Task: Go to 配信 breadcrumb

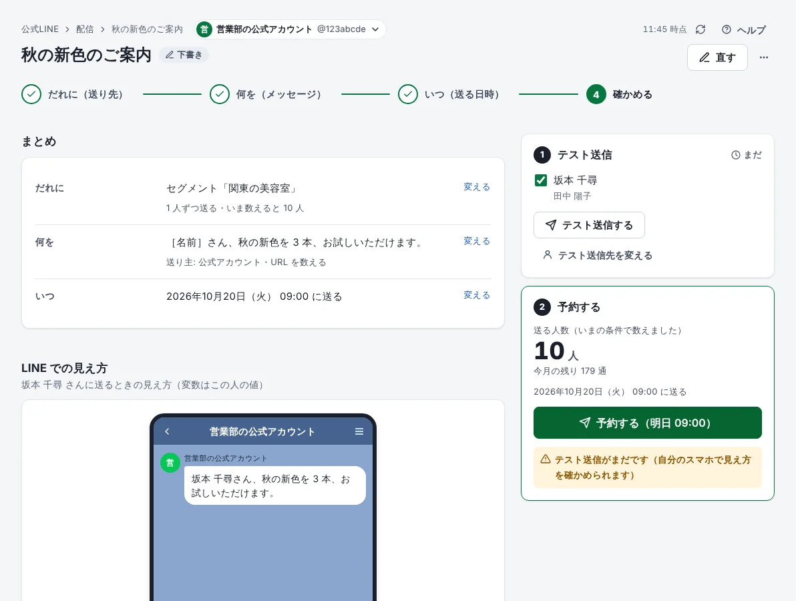Action: [85, 29]
